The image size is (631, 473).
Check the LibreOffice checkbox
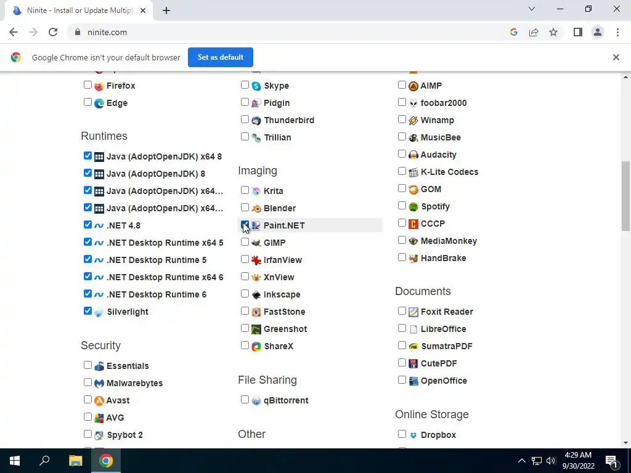(402, 328)
